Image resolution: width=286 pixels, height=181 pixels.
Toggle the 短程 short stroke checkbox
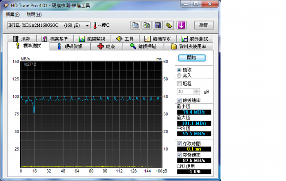pos(179,84)
